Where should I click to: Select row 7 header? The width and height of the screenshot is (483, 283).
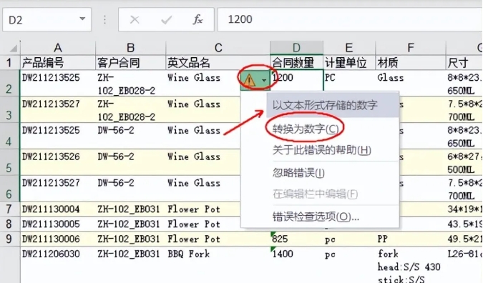9,209
